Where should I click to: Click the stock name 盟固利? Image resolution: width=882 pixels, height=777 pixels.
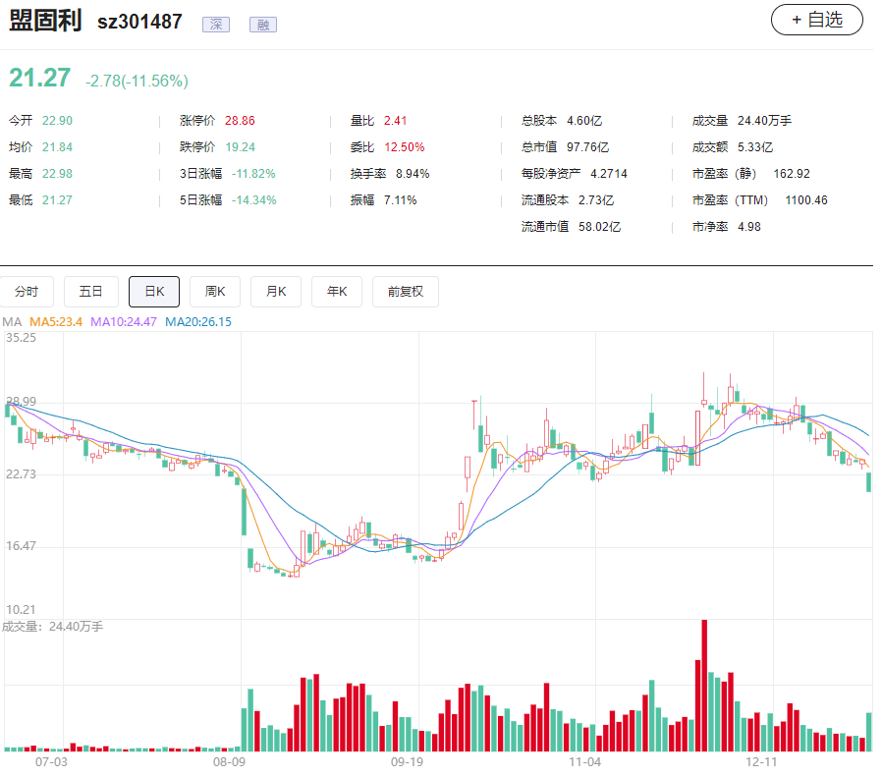pos(45,21)
